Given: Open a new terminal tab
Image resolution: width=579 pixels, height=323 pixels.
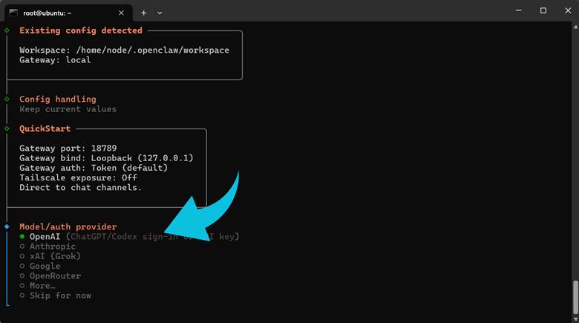Looking at the screenshot, I should point(144,13).
